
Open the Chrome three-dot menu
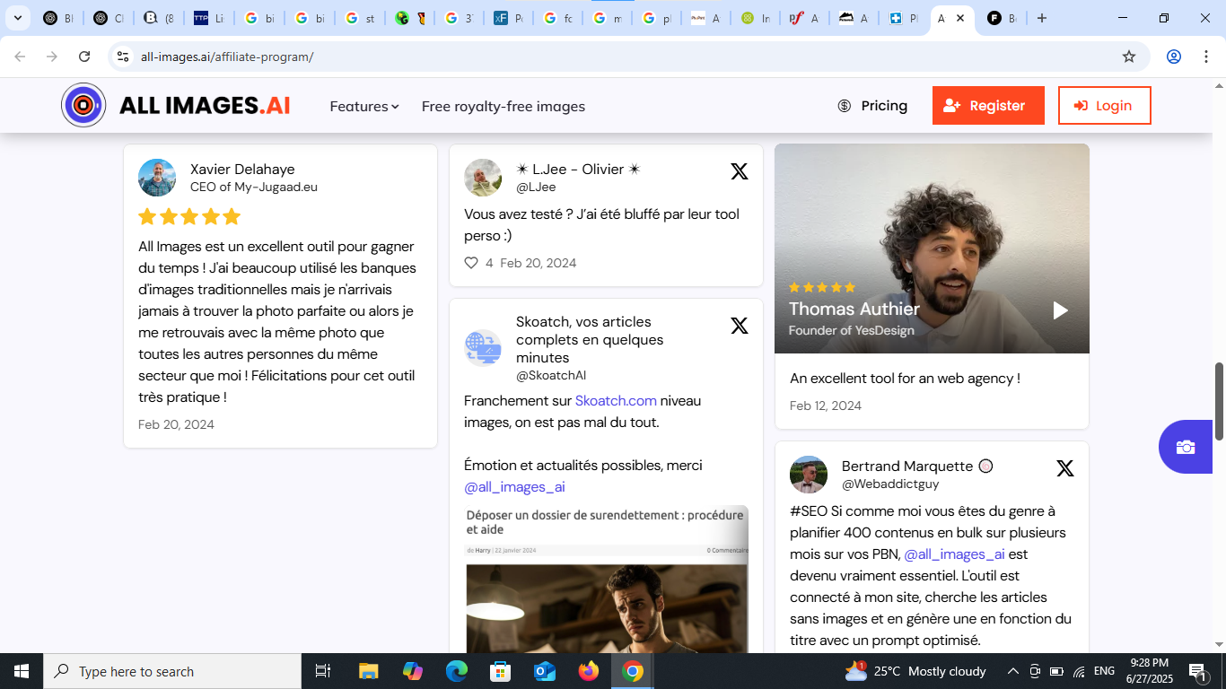coord(1205,57)
